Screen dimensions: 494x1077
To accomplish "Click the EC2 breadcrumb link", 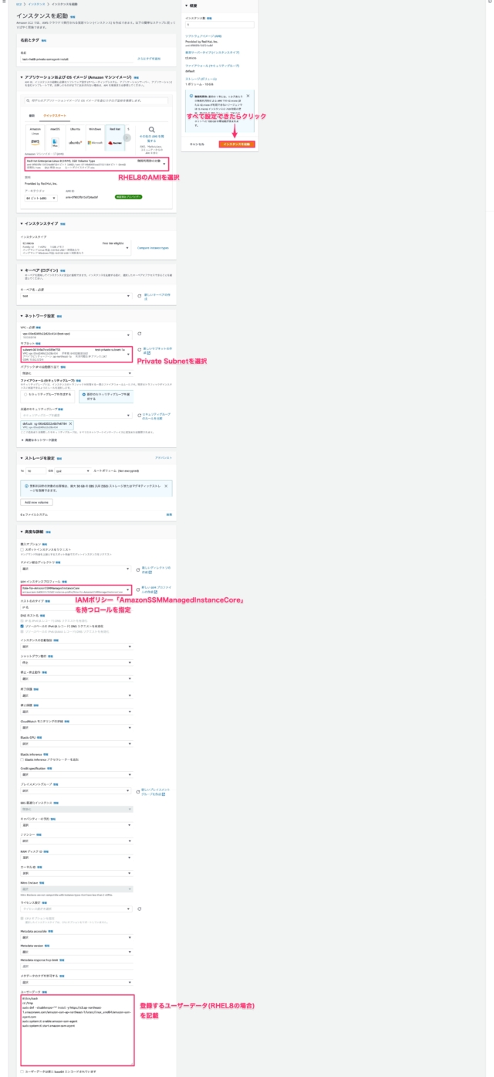I will pos(19,5).
